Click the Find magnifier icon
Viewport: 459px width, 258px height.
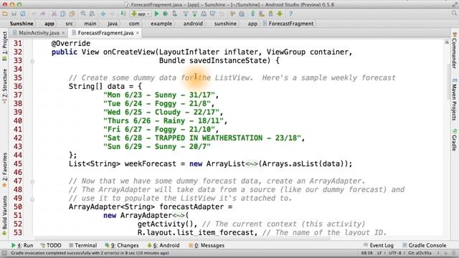click(83, 14)
